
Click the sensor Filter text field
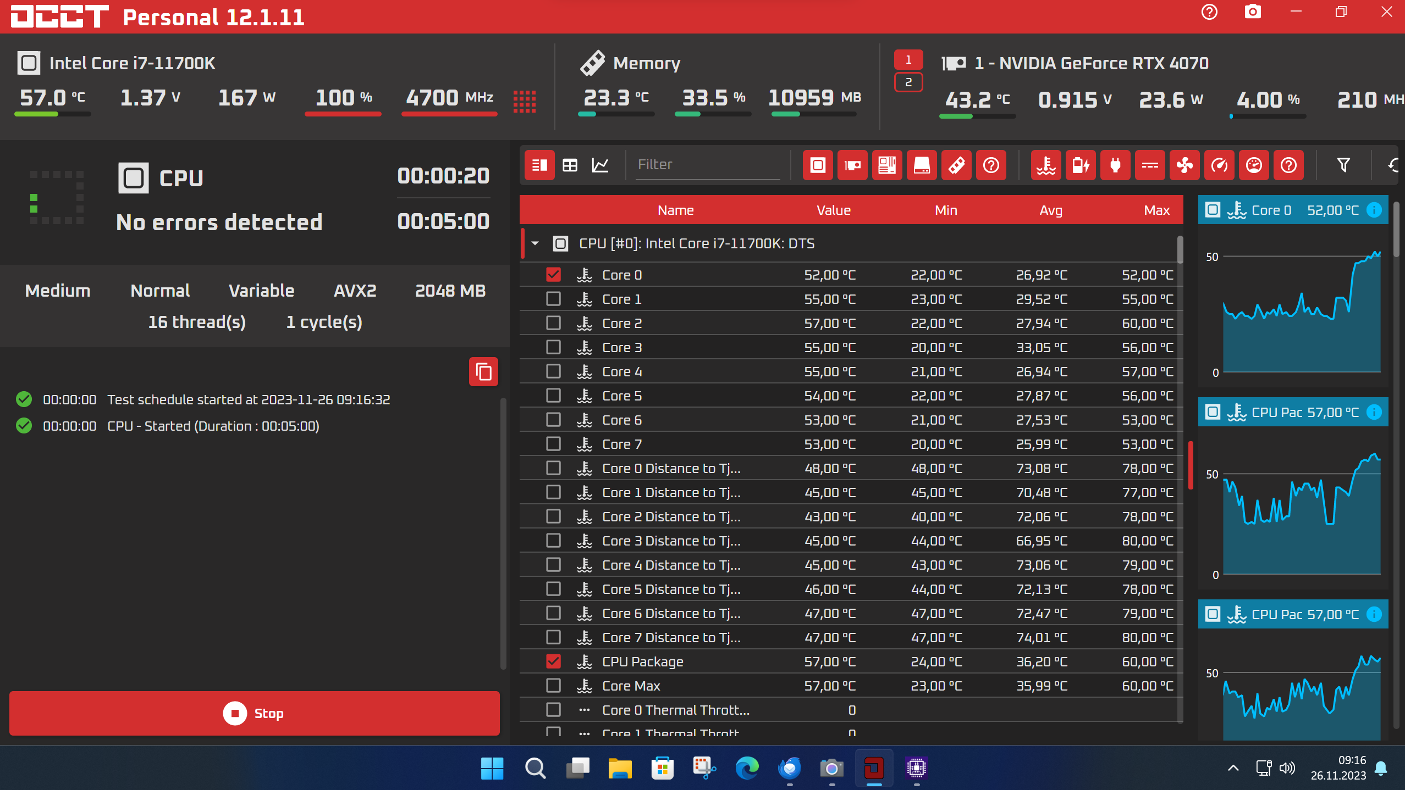tap(707, 164)
